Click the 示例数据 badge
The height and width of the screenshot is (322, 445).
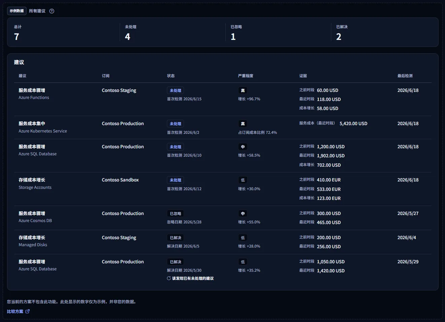click(x=17, y=11)
